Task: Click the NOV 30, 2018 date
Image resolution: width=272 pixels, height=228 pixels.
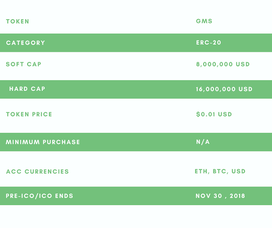Action: pos(220,196)
